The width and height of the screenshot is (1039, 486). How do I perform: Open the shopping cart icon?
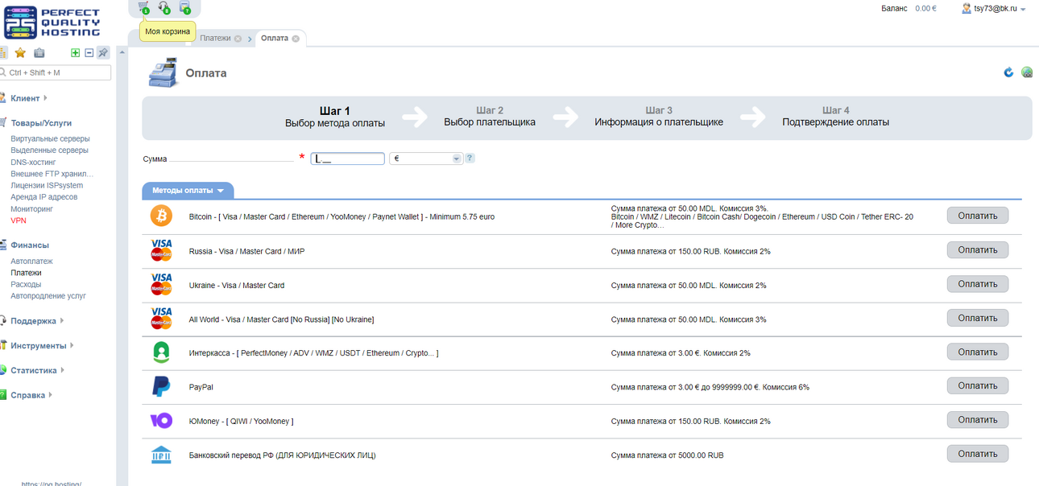coord(143,7)
